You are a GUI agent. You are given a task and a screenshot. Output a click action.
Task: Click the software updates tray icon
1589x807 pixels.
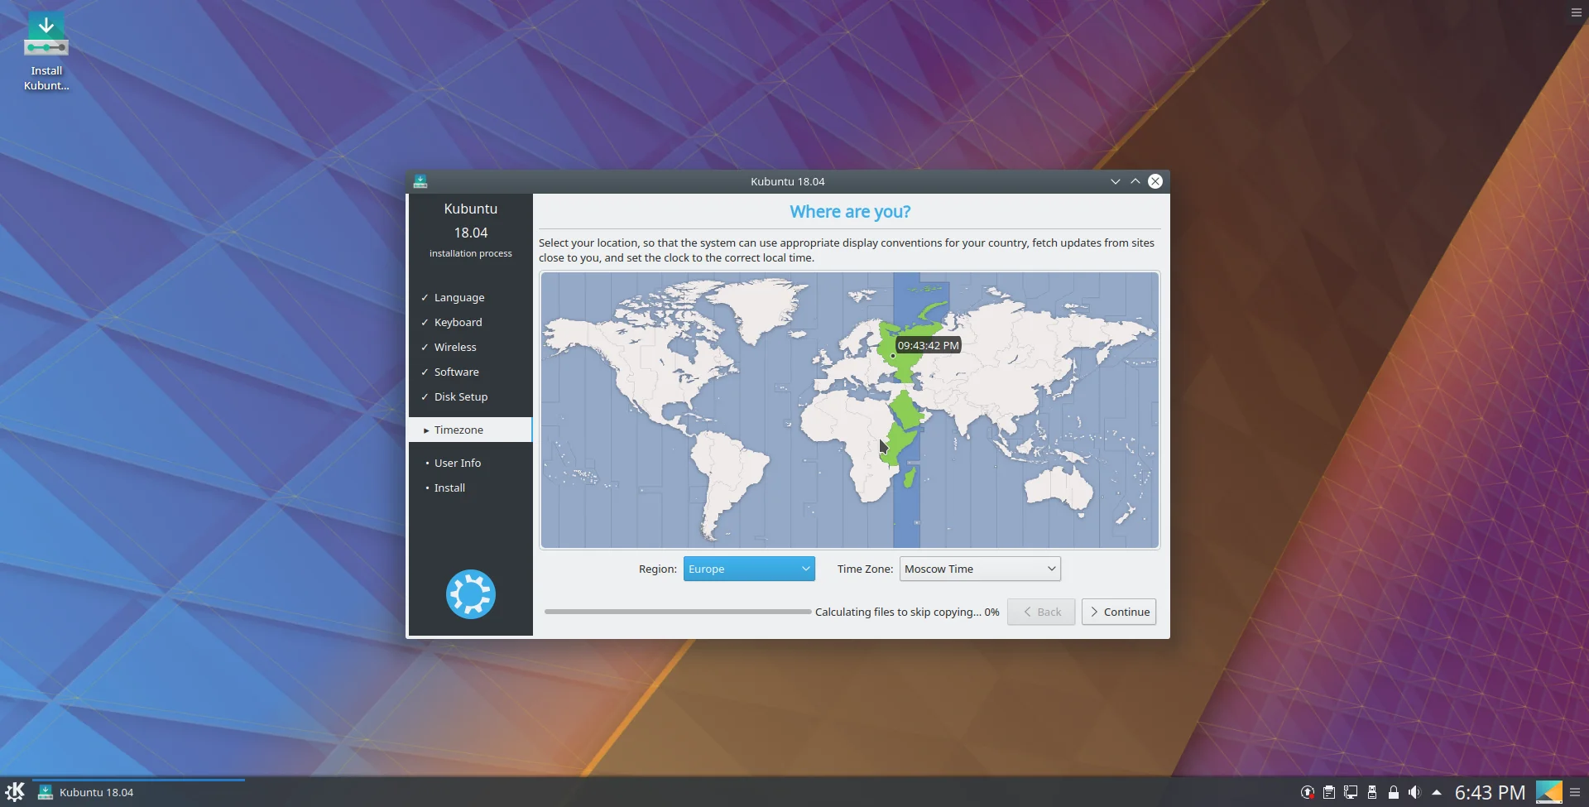[x=1308, y=792]
